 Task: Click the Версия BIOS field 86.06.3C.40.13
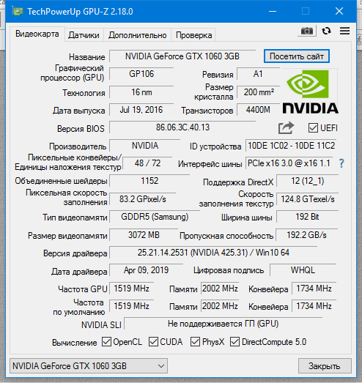(x=182, y=127)
